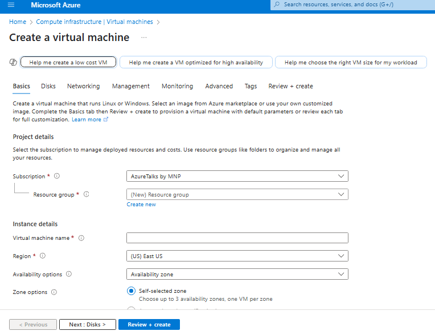Show info for Virtual machine name
The width and height of the screenshot is (435, 335).
[x=81, y=238]
